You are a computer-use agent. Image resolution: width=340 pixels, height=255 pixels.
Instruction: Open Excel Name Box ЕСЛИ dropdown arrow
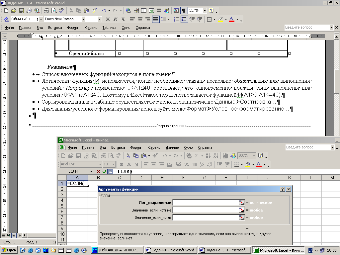(91, 172)
